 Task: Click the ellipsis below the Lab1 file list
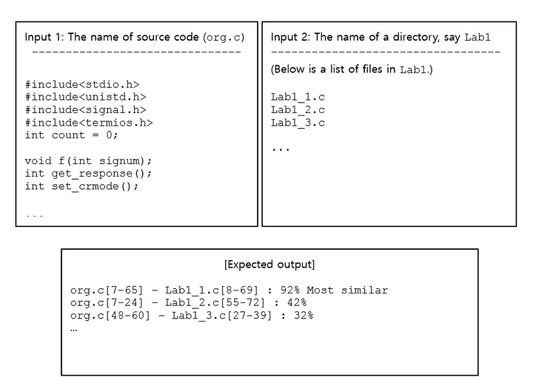coord(281,149)
